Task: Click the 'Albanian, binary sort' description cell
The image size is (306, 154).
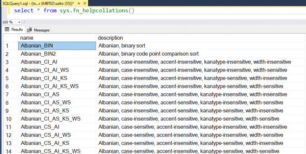Action: [x=200, y=46]
